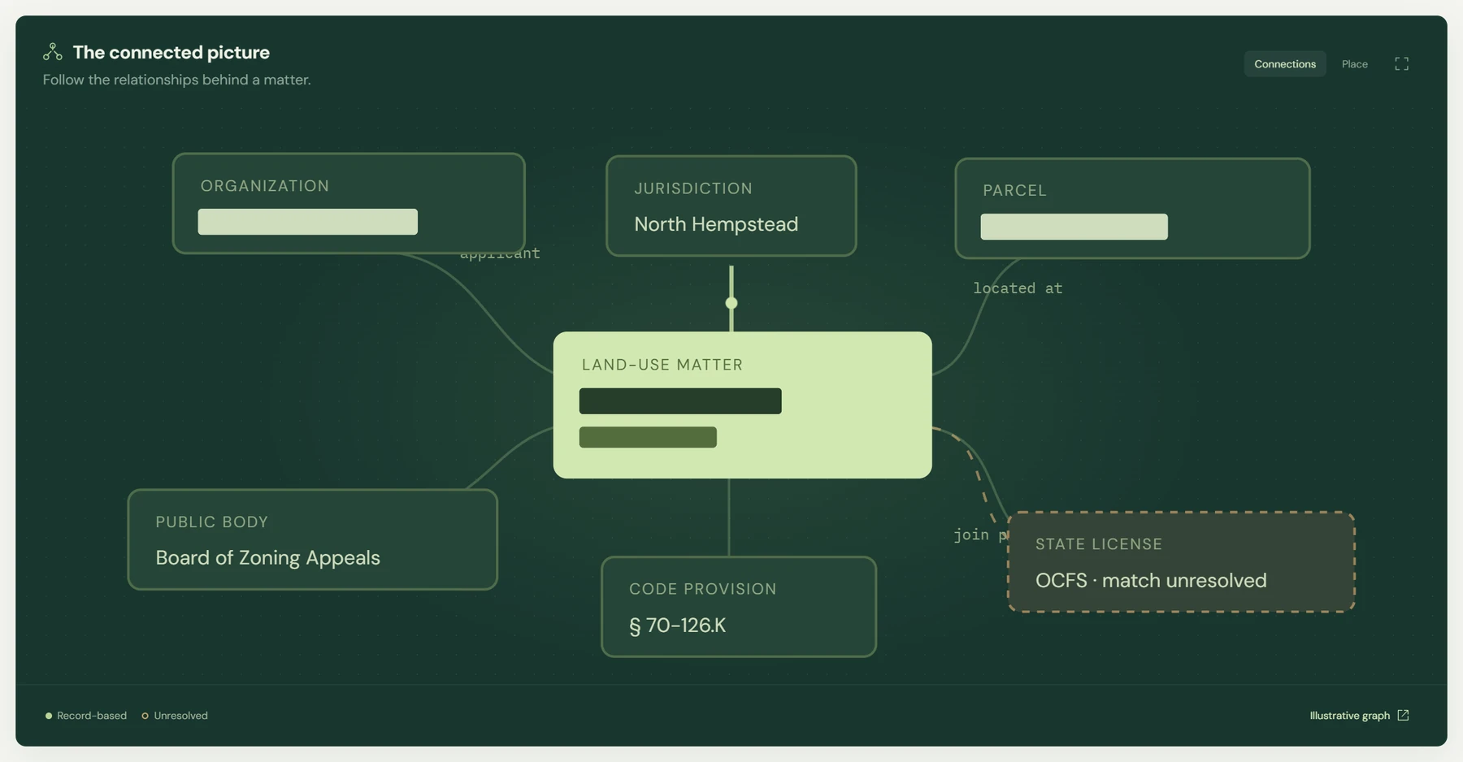
Task: Select the § 70-126.K code provision node
Action: click(x=738, y=606)
